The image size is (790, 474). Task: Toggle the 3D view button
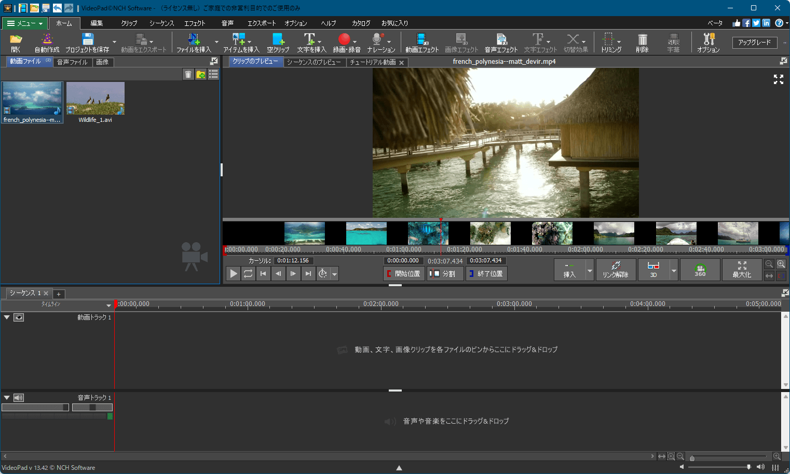(x=653, y=270)
